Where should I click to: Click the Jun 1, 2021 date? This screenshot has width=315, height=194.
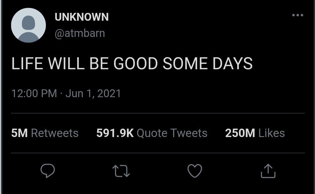tap(93, 94)
